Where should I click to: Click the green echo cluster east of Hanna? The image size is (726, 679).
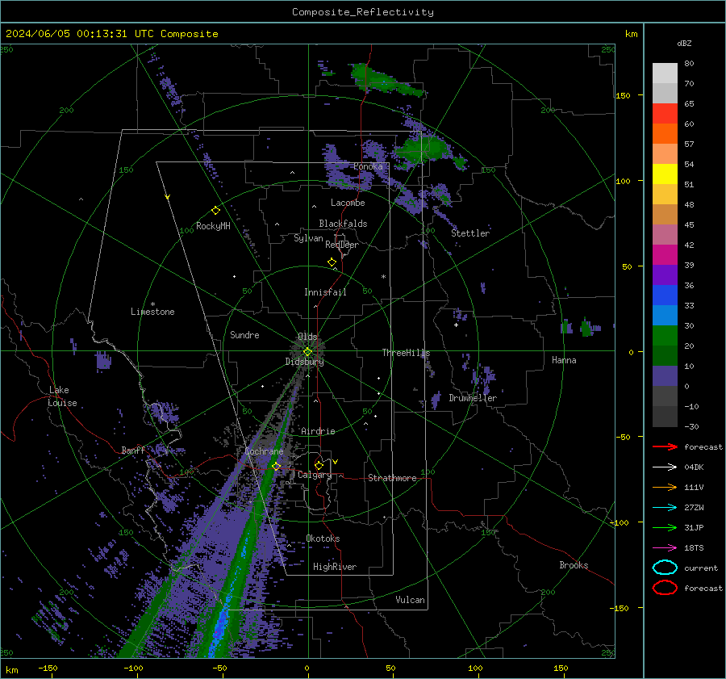point(586,328)
